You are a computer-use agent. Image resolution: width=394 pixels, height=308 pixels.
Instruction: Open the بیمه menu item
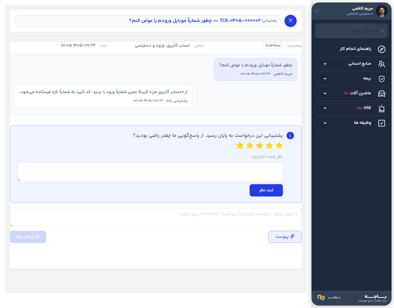point(353,79)
